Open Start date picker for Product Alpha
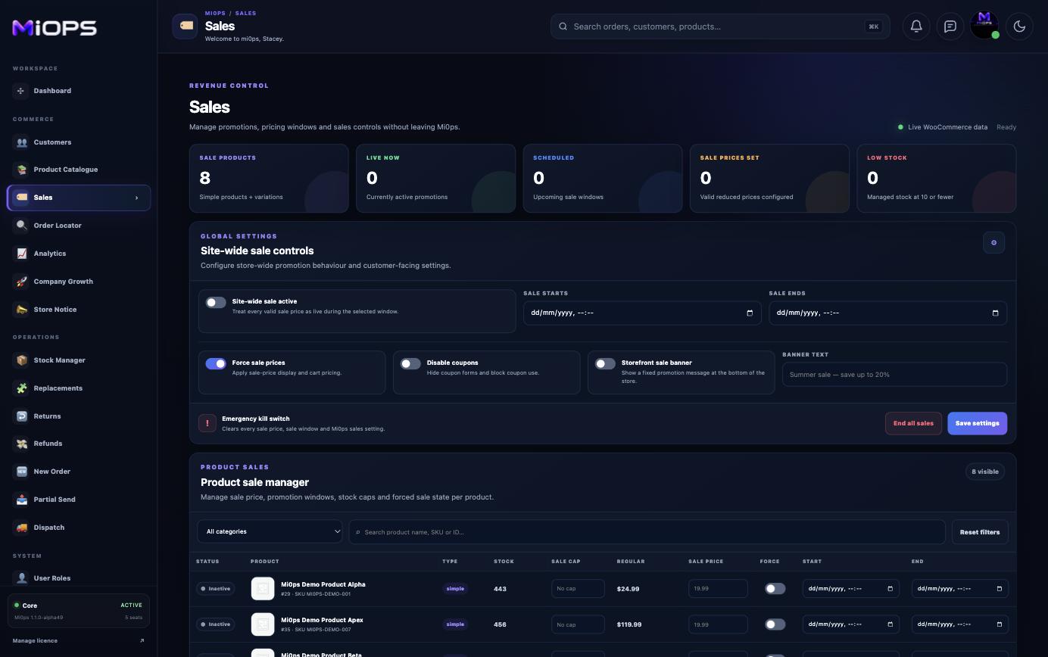Screen dimensions: 1048x657 [890, 588]
